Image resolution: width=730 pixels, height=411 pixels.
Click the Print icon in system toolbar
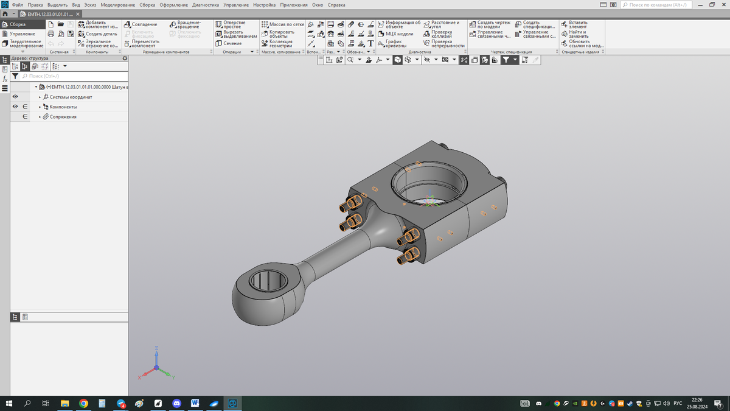[x=51, y=34]
